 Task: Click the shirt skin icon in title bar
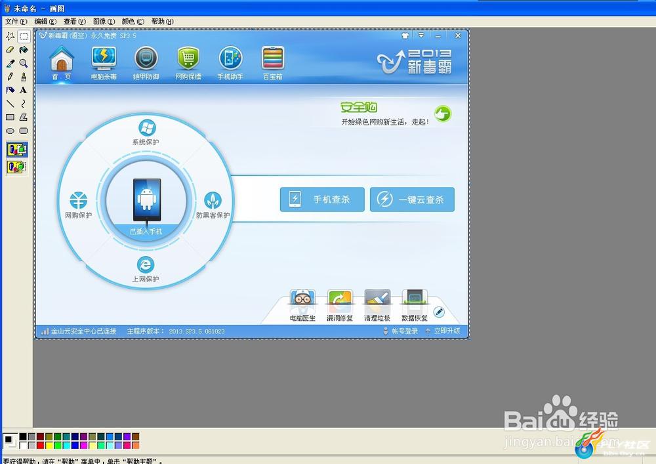[405, 36]
